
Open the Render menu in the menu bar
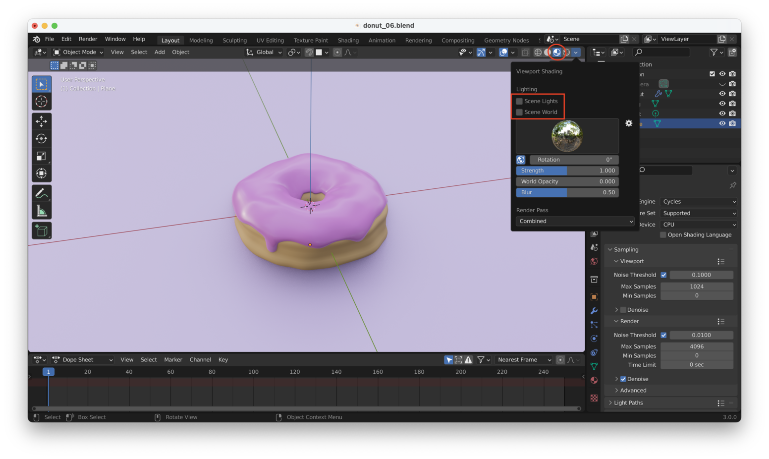[88, 39]
